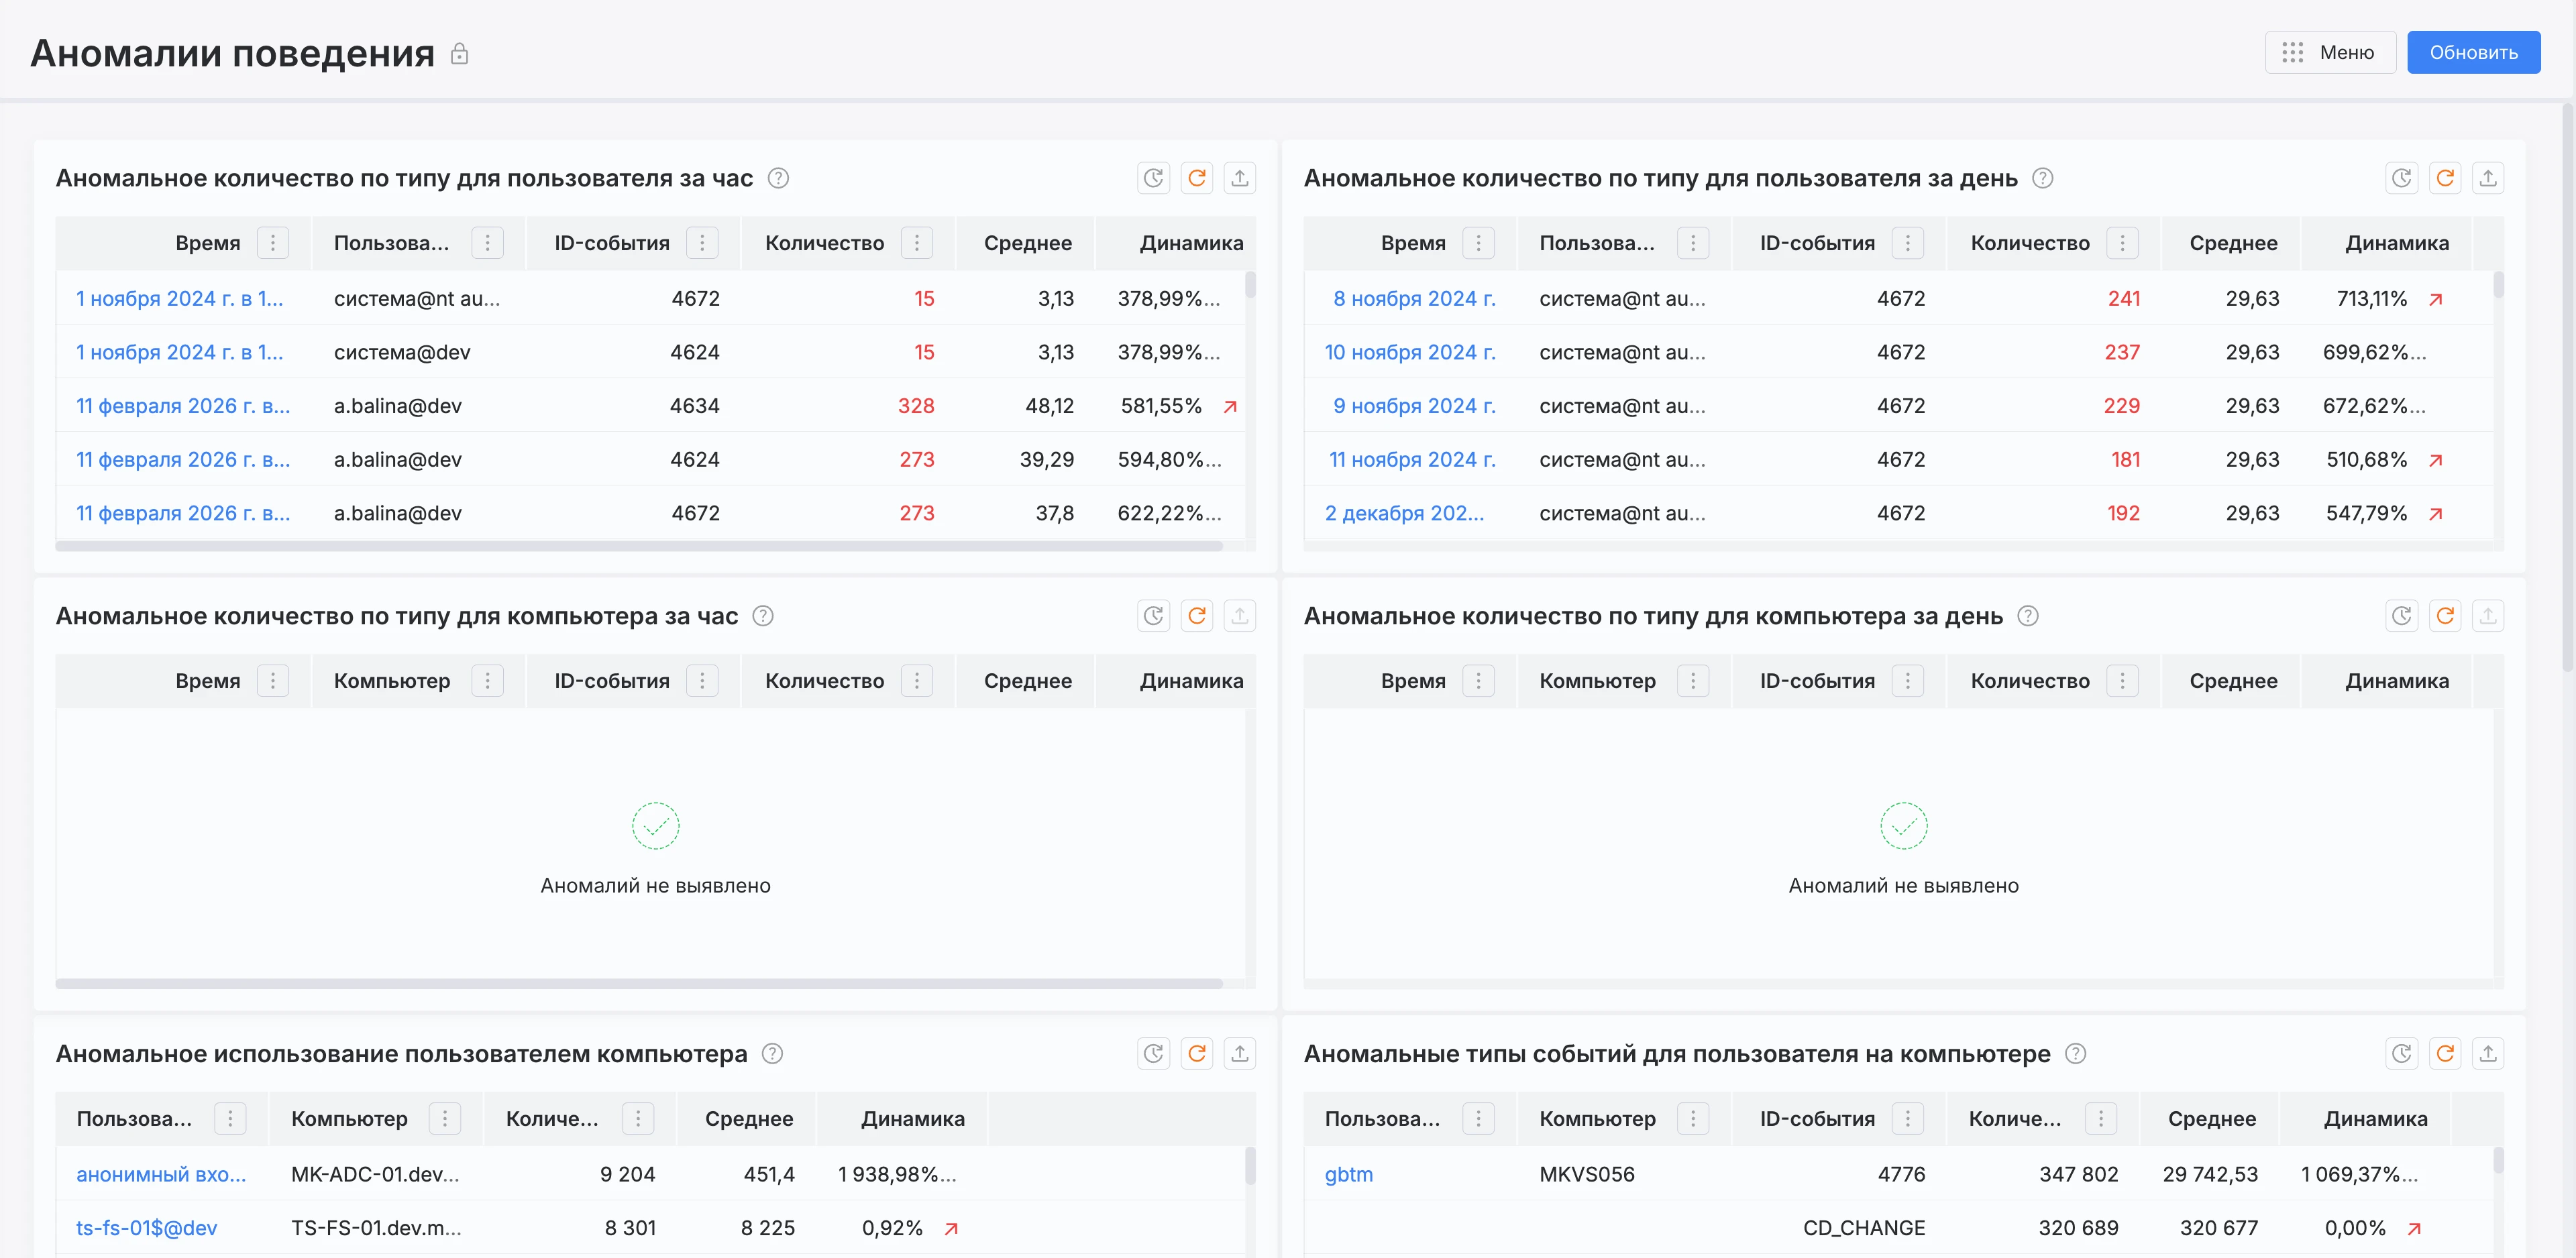Open Количе... column menu in computer usage table
The height and width of the screenshot is (1258, 2576).
pos(638,1119)
